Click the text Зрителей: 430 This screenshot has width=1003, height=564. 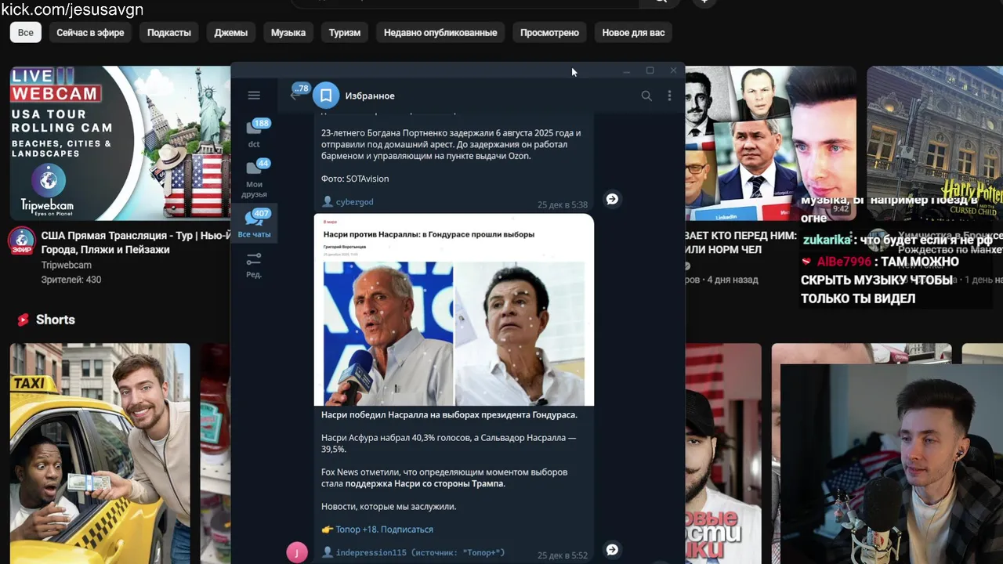pyautogui.click(x=71, y=280)
